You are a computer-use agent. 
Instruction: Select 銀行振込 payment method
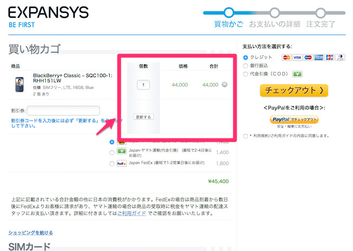(245, 66)
